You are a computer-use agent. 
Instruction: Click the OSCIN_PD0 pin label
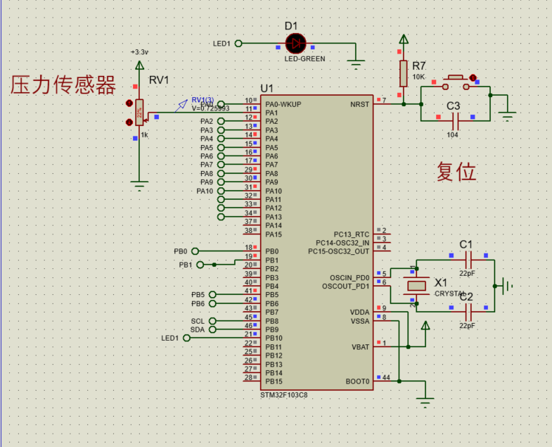[x=349, y=278]
